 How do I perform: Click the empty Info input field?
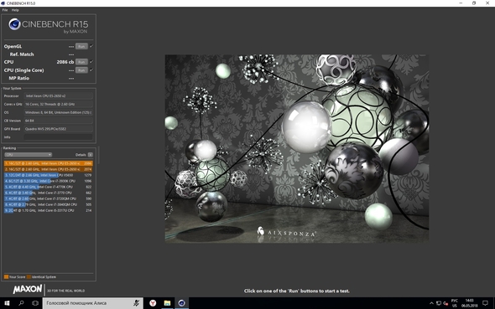coord(59,137)
